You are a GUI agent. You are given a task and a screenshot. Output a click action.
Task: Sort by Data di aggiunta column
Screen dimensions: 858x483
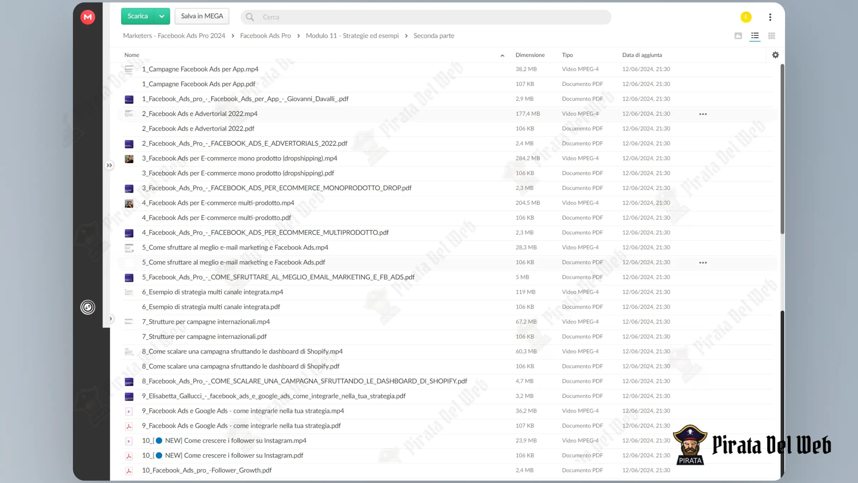[x=642, y=55]
